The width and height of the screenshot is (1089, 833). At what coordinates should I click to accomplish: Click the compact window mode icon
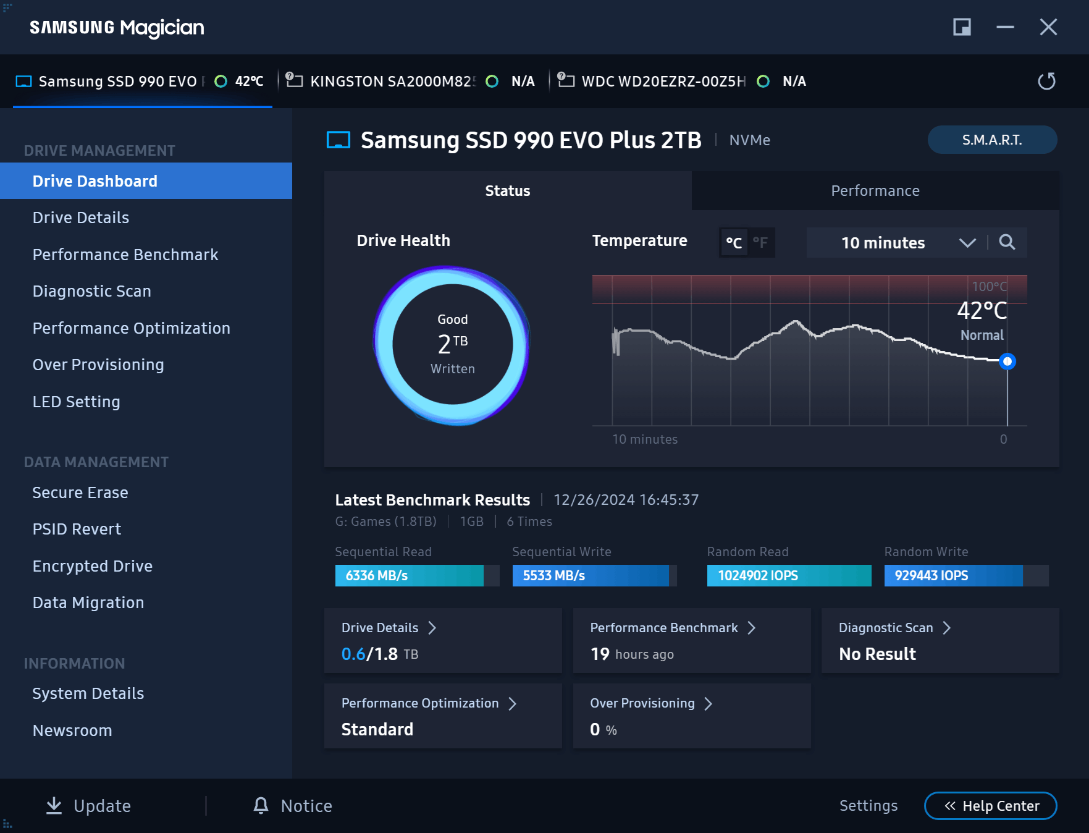[x=962, y=27]
